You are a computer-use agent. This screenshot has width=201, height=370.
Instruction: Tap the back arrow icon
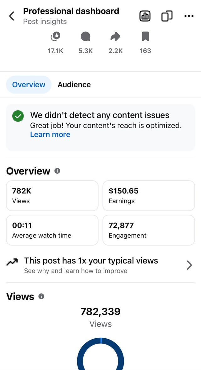click(12, 16)
